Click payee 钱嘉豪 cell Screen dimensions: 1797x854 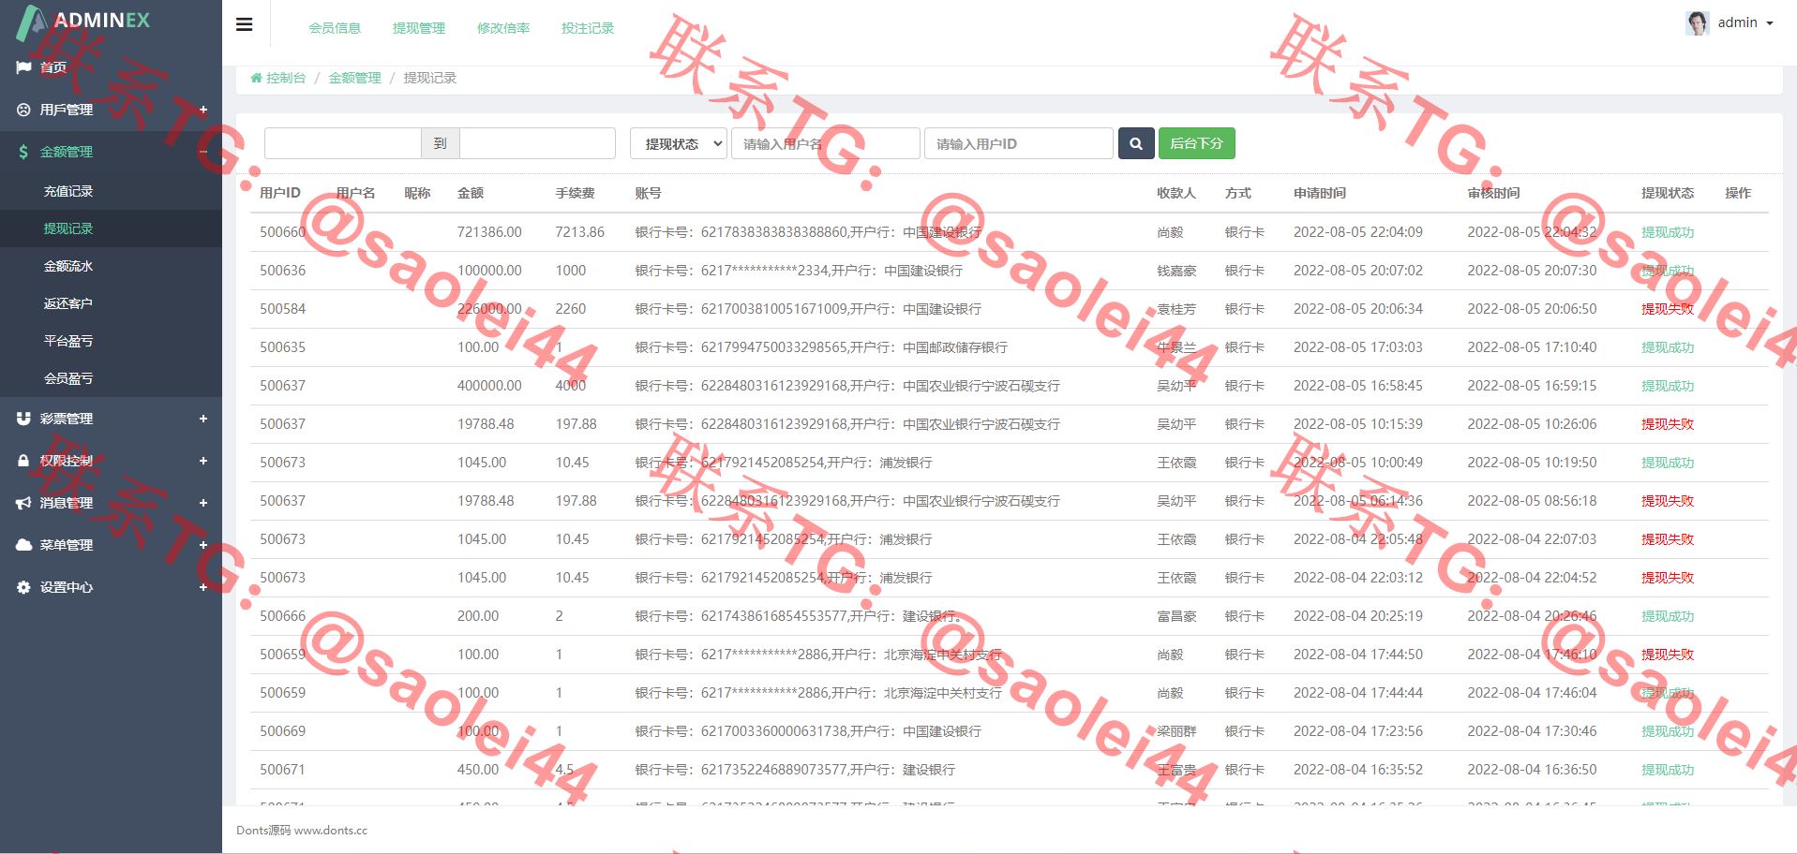(x=1176, y=271)
